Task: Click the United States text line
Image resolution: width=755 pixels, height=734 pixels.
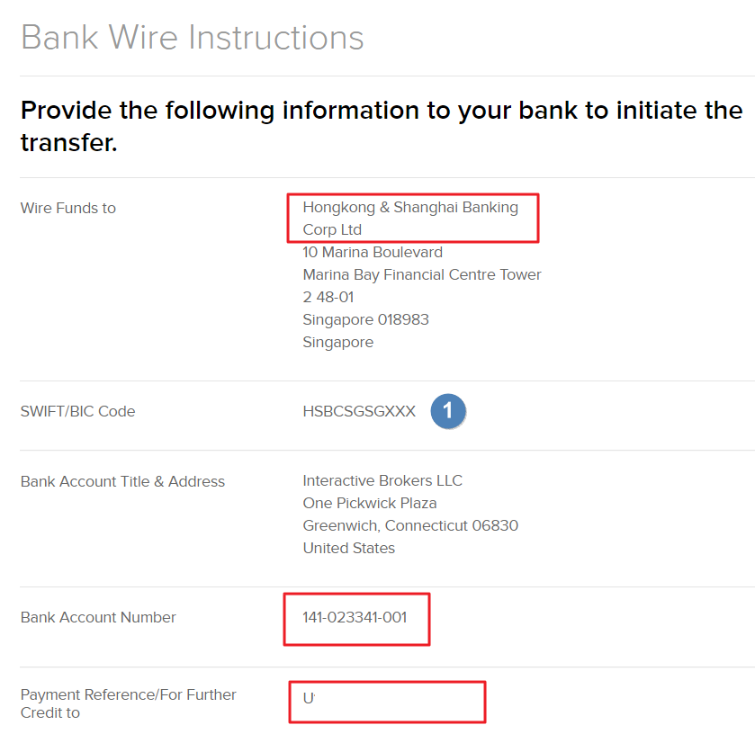Action: [x=348, y=548]
